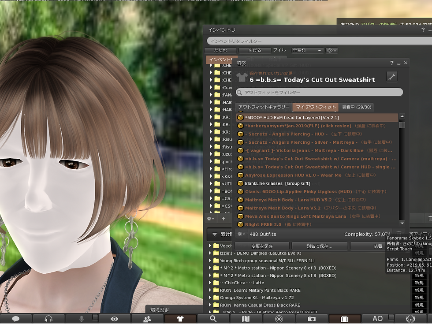Click the 488 Outfits count label
This screenshot has width=432, height=324.
click(x=263, y=234)
